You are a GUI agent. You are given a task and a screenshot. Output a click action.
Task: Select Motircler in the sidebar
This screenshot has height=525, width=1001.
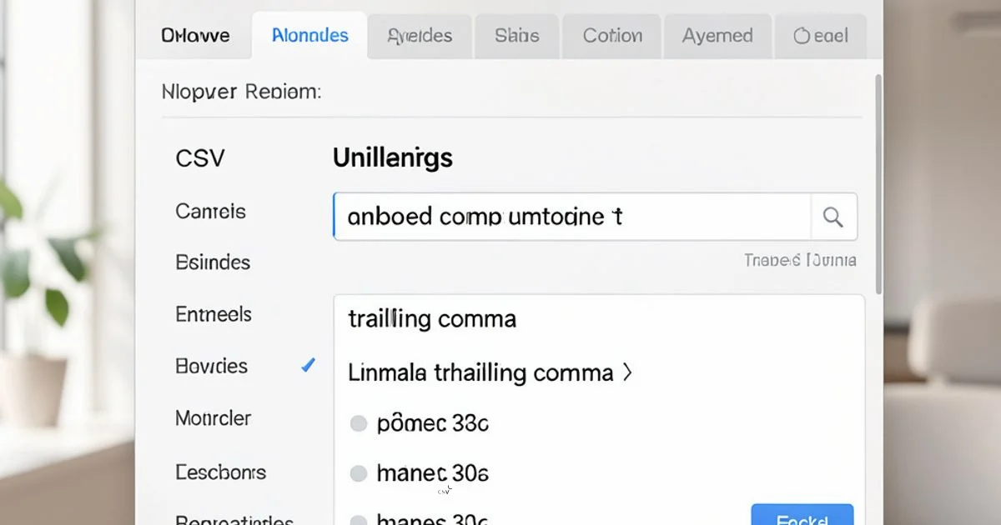click(x=212, y=418)
